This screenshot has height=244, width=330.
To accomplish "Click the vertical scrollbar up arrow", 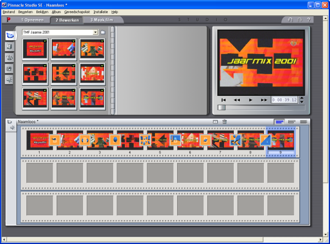I will tap(326, 19).
